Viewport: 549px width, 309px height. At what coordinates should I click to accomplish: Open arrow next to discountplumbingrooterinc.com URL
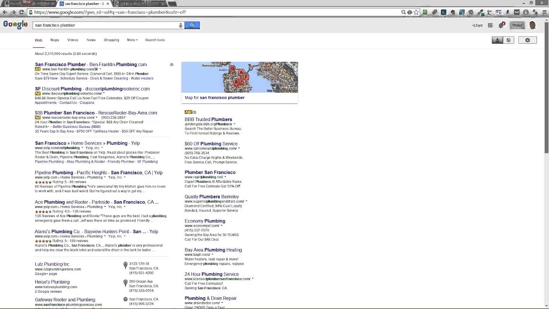[x=103, y=94]
